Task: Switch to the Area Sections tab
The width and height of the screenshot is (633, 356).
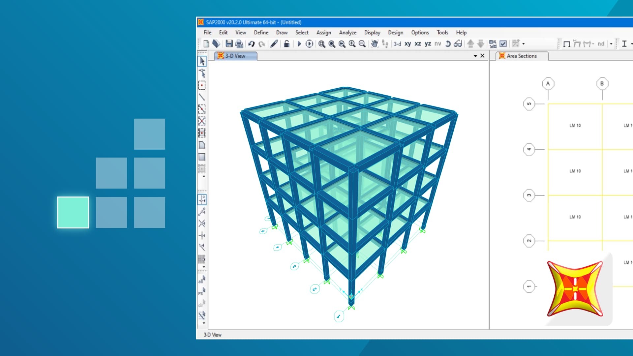Action: coord(522,56)
